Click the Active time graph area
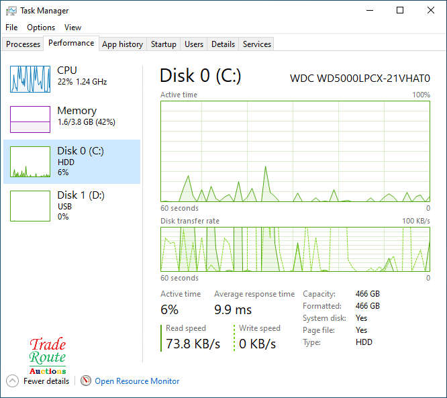Screen dimensions: 447x398 pos(295,151)
